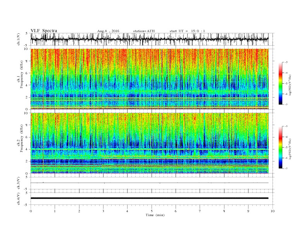Image resolution: width=307 pixels, height=237 pixels.
Task: Click the ch.1 frequency spectrogram panel
Action: [x=149, y=79]
